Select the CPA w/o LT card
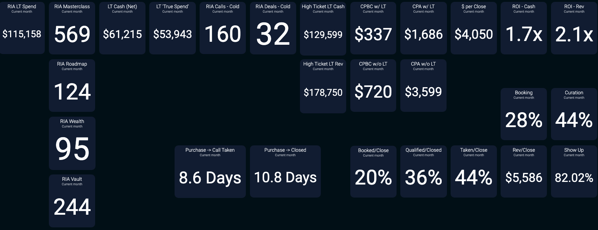Screen dimensions: 598x230 click(x=423, y=86)
